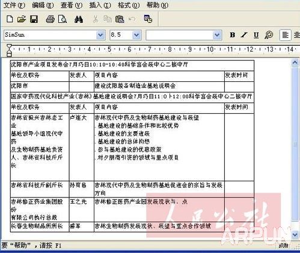Click the vertical scrollbar thumb
This screenshot has width=300, height=253.
295,144
